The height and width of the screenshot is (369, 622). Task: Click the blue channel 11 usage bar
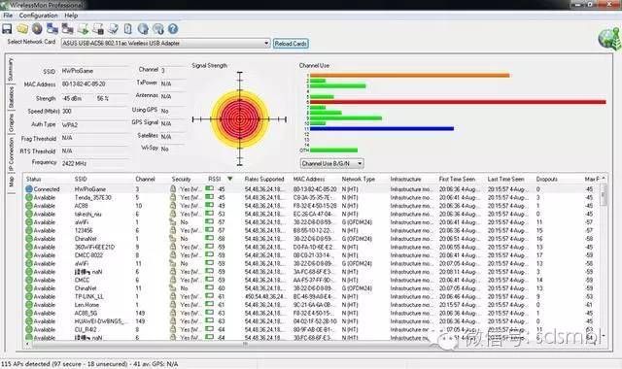tap(382, 128)
